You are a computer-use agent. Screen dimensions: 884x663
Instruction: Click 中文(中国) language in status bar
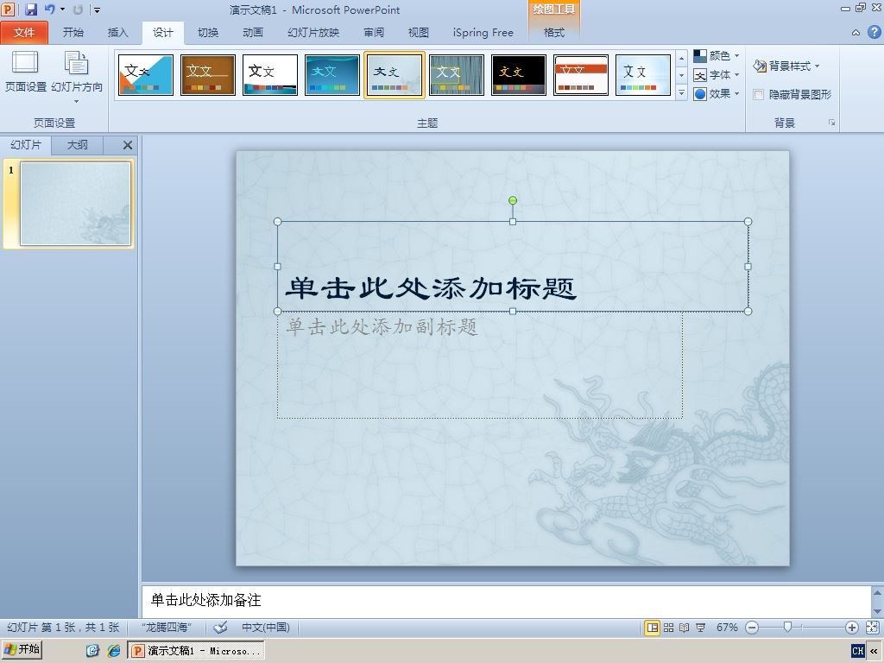pyautogui.click(x=266, y=627)
